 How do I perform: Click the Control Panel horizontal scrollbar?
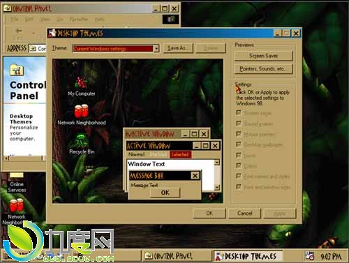(24, 158)
